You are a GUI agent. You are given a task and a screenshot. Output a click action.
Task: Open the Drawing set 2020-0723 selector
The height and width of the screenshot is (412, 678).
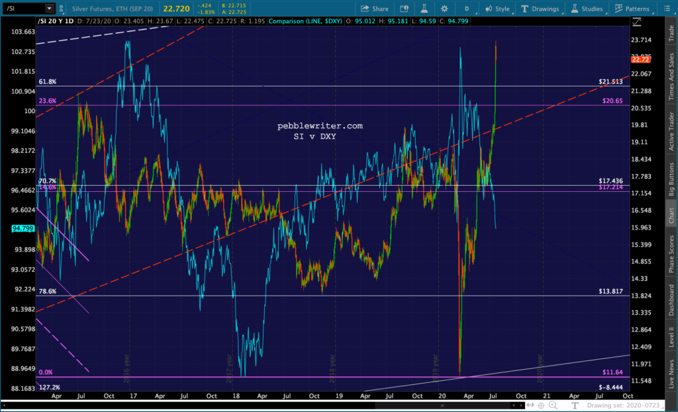click(623, 405)
